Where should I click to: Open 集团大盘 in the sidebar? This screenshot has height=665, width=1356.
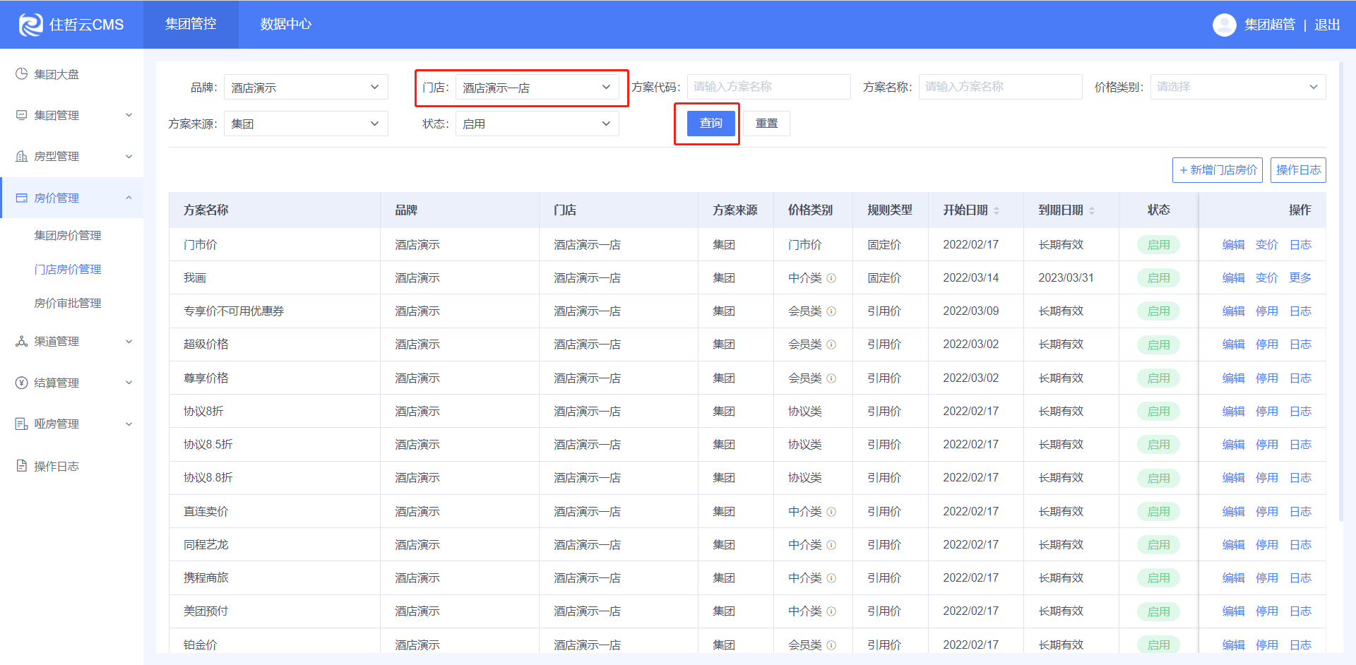[x=56, y=74]
